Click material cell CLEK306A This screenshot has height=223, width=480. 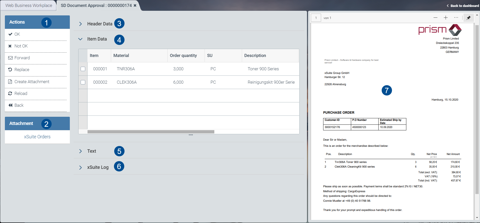[x=127, y=82]
